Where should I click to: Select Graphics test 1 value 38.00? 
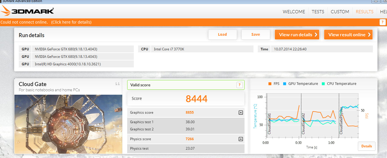click(190, 122)
